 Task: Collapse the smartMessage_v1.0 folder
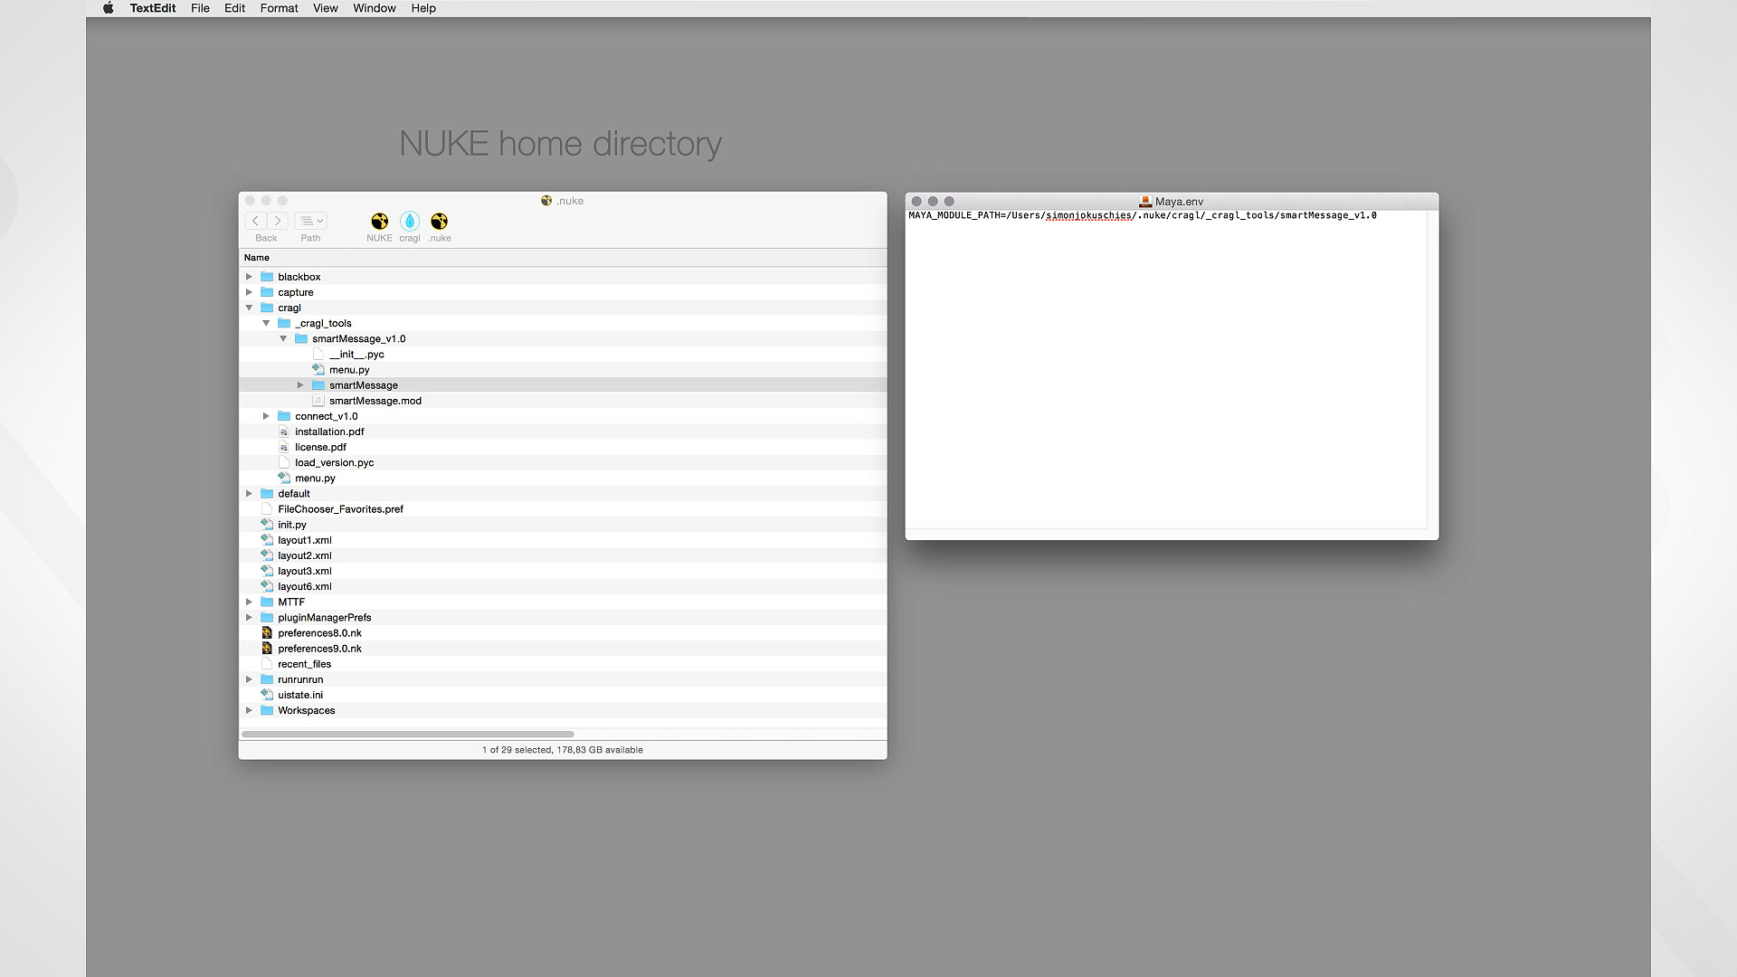283,338
